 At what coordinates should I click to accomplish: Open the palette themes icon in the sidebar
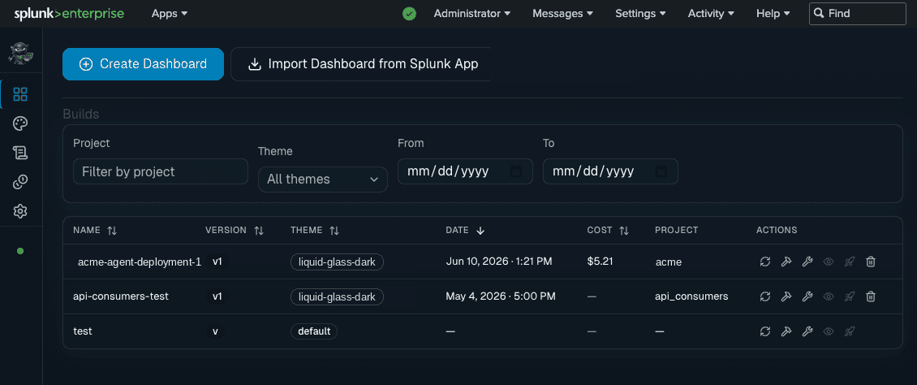tap(20, 123)
